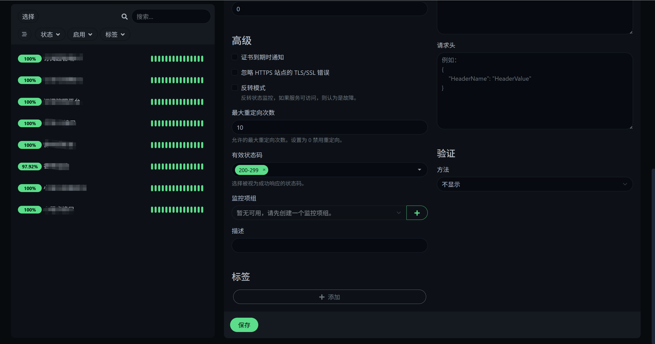This screenshot has height=344, width=655.
Task: Enable 证书到期时通知 checkbox
Action: [x=234, y=57]
